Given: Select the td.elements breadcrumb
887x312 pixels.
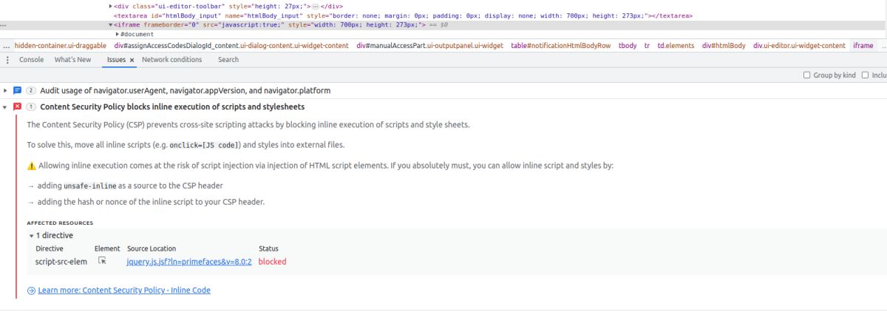Looking at the screenshot, I should pyautogui.click(x=676, y=46).
